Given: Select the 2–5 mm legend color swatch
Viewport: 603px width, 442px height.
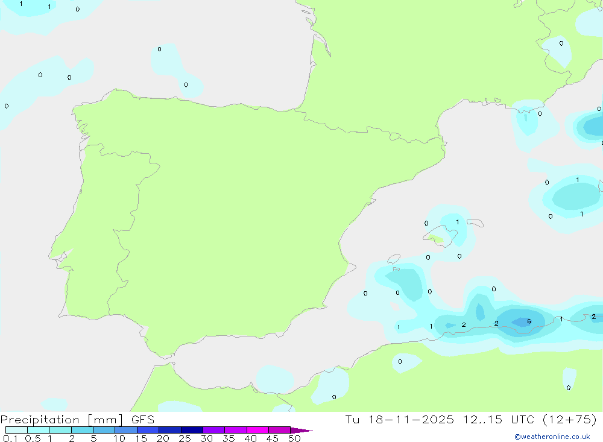Looking at the screenshot, I should coord(82,430).
